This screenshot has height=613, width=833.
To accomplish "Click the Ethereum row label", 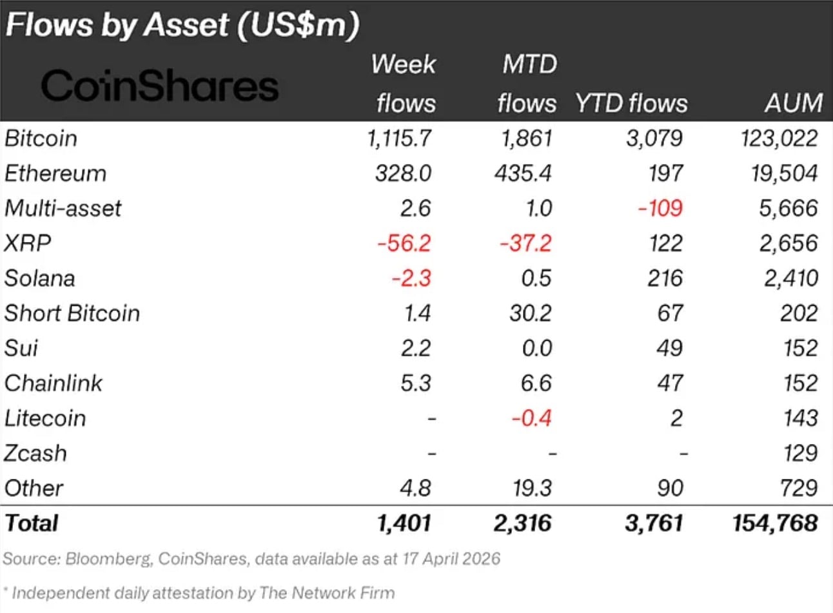I will [55, 173].
